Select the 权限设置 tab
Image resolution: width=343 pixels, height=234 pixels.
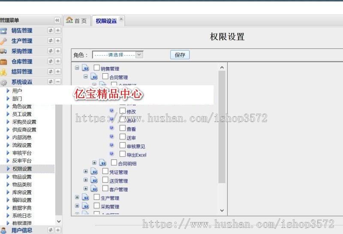point(106,21)
